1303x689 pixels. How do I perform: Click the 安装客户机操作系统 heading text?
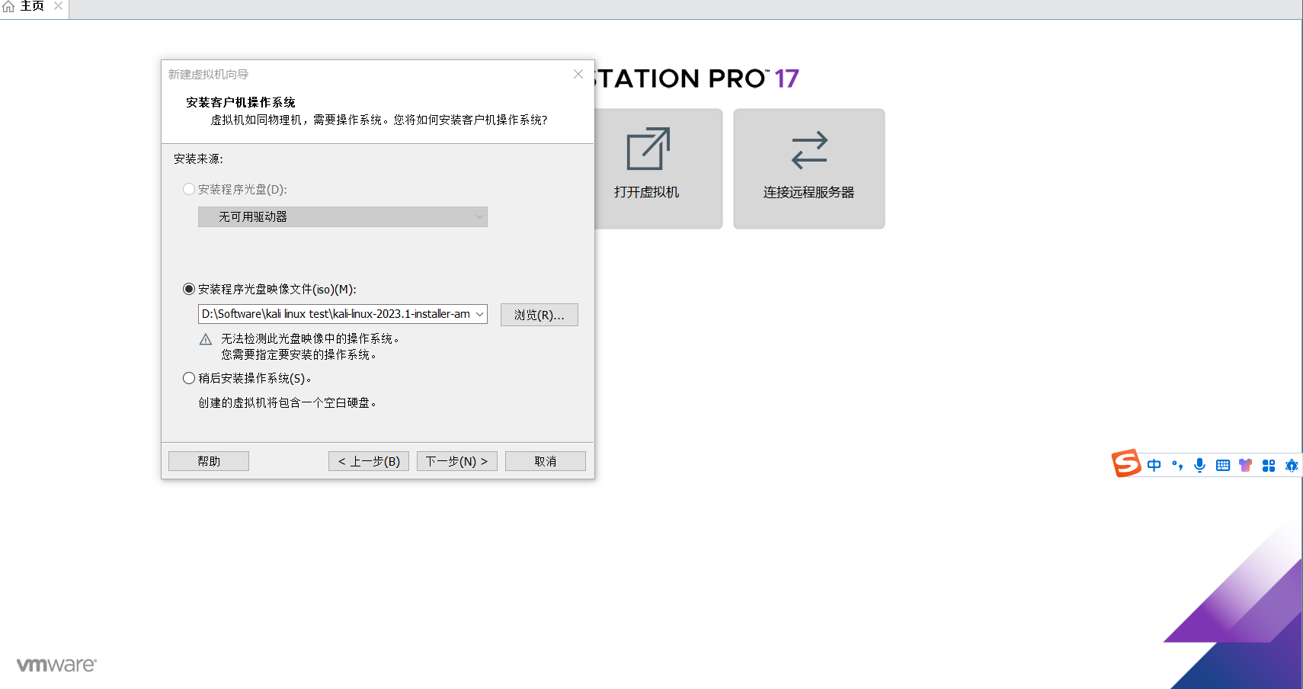click(240, 102)
